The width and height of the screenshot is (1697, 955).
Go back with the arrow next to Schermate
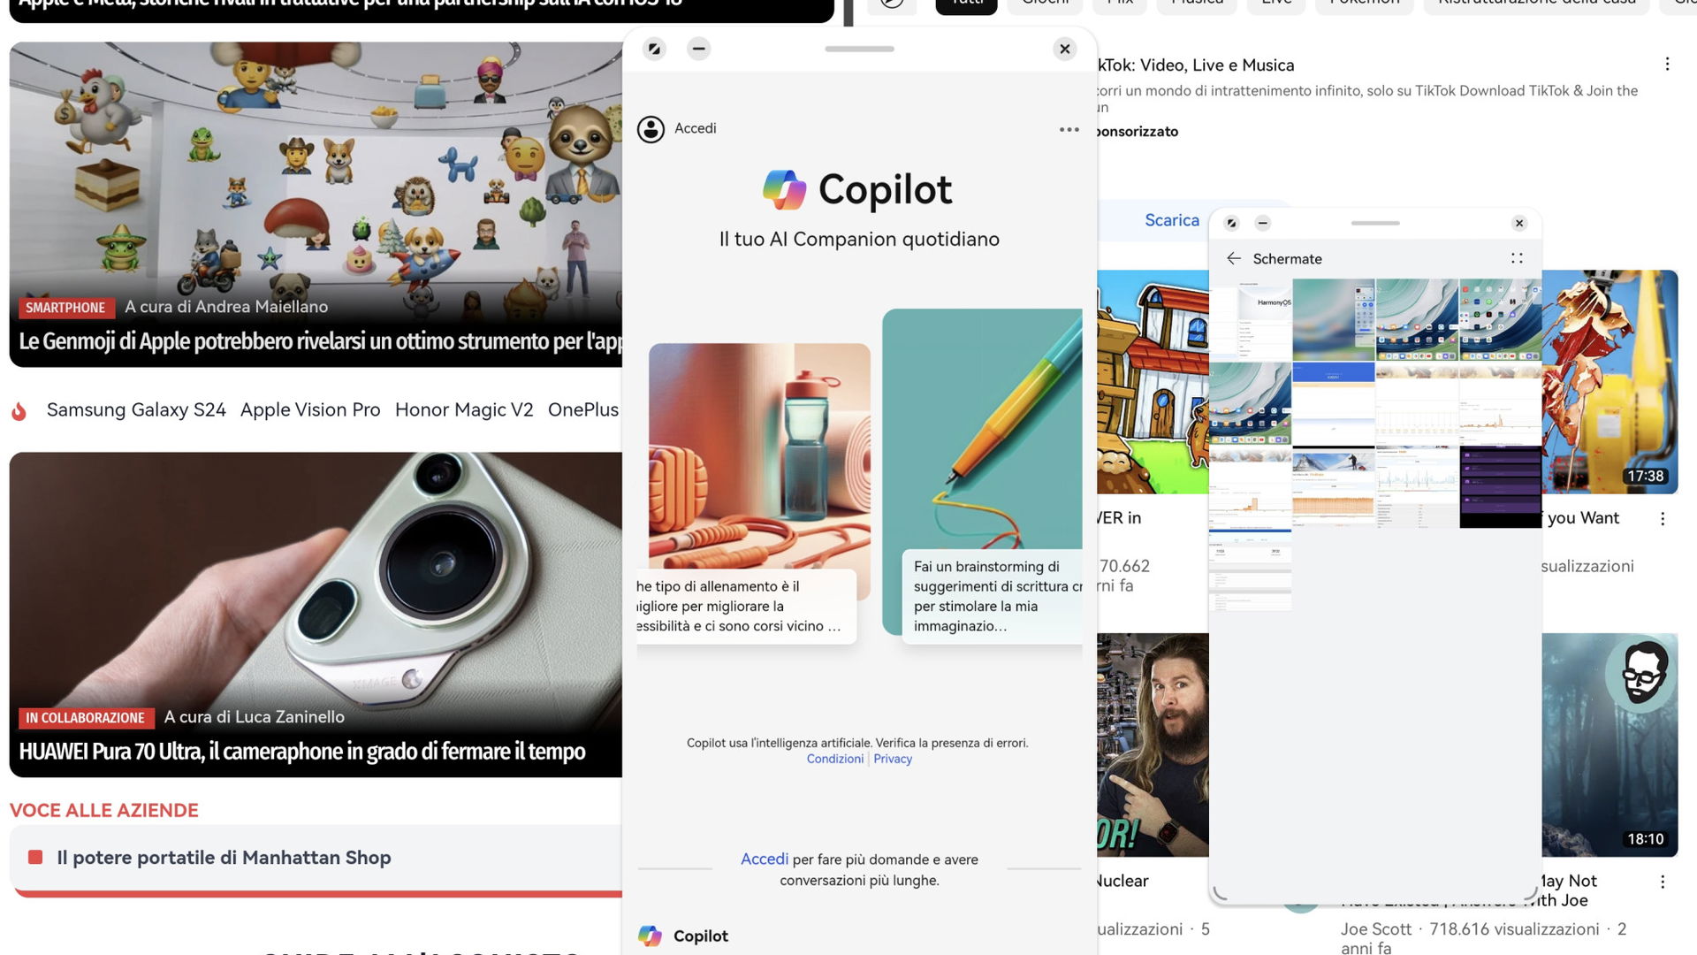point(1234,258)
